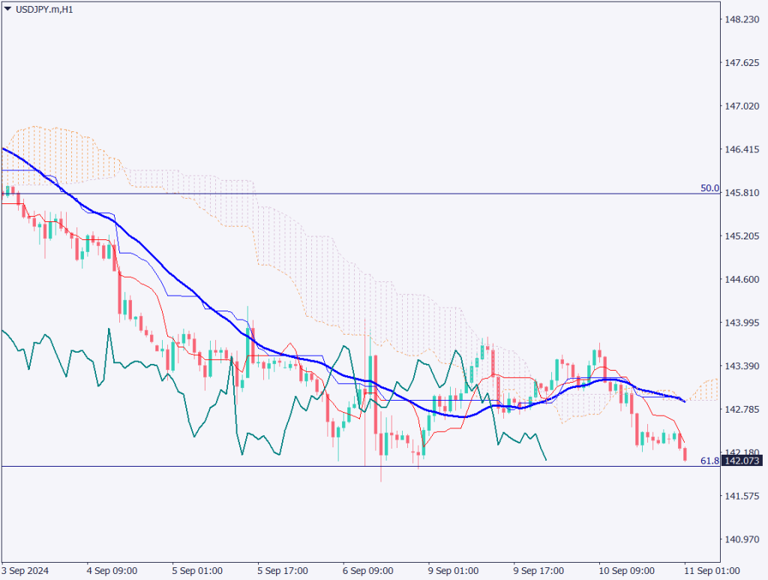
Task: Click the 147.020 price scale value
Action: pyautogui.click(x=742, y=107)
